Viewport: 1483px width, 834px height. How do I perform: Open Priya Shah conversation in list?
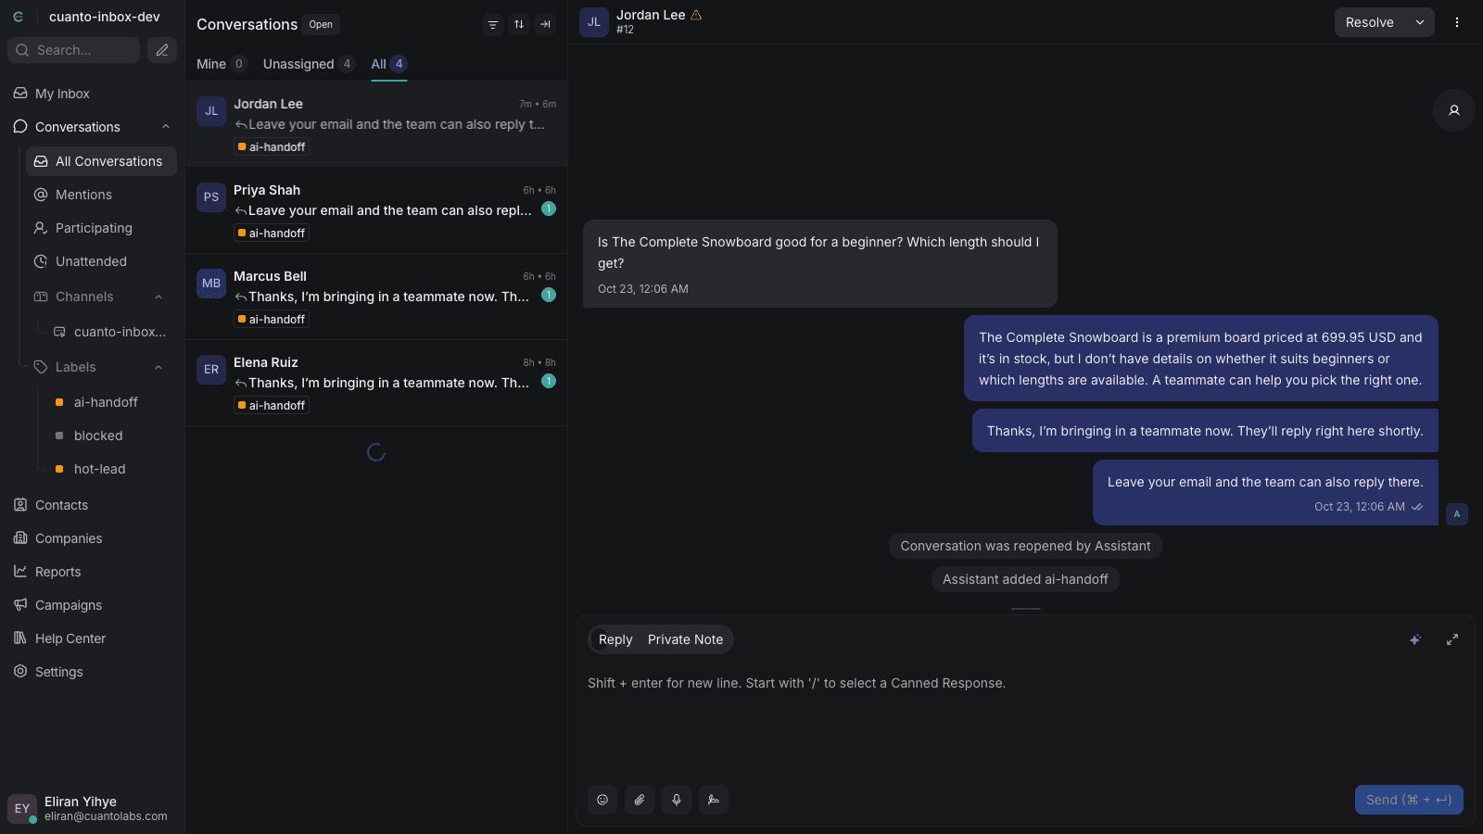[x=376, y=210]
